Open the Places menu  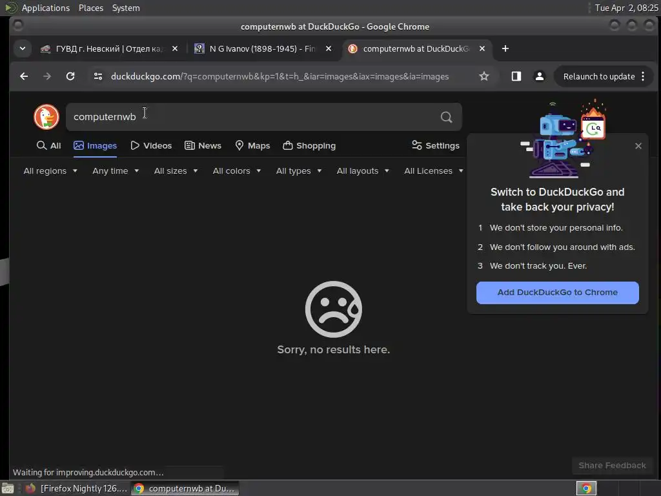click(x=90, y=8)
